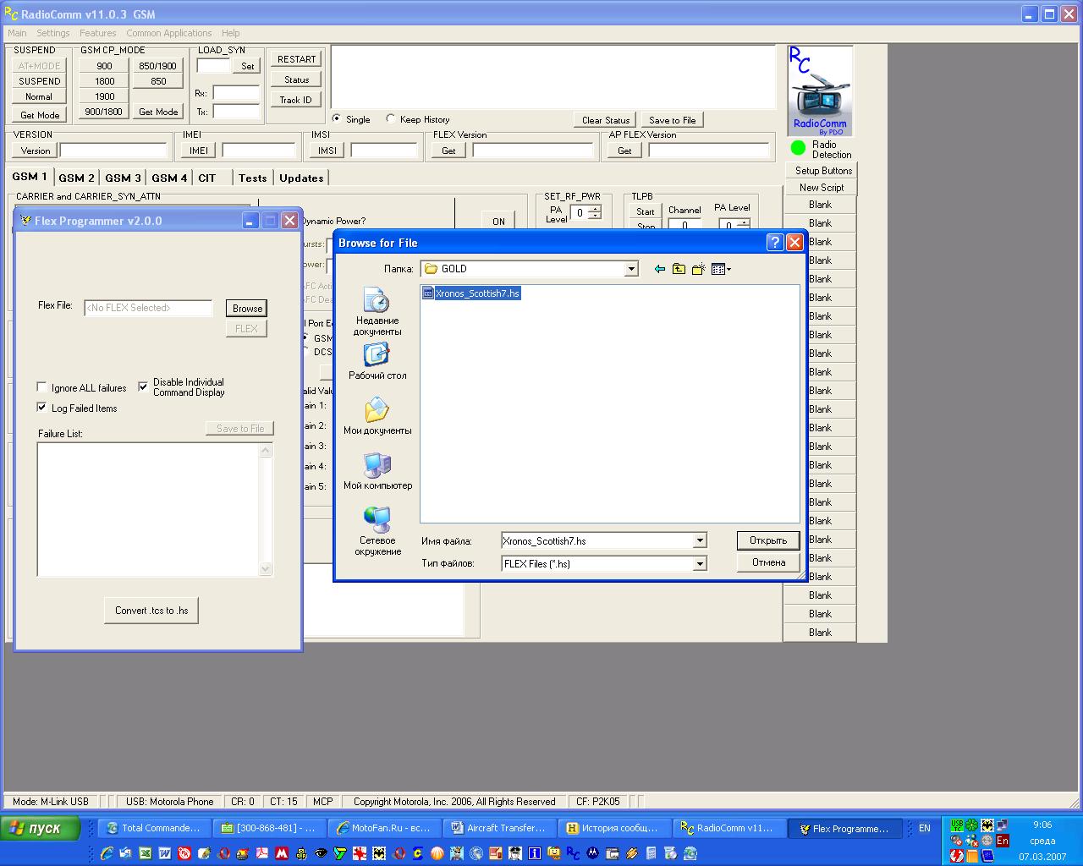The image size is (1083, 866).
Task: Select file Xronos_Scottish7.hs in list
Action: (x=471, y=293)
